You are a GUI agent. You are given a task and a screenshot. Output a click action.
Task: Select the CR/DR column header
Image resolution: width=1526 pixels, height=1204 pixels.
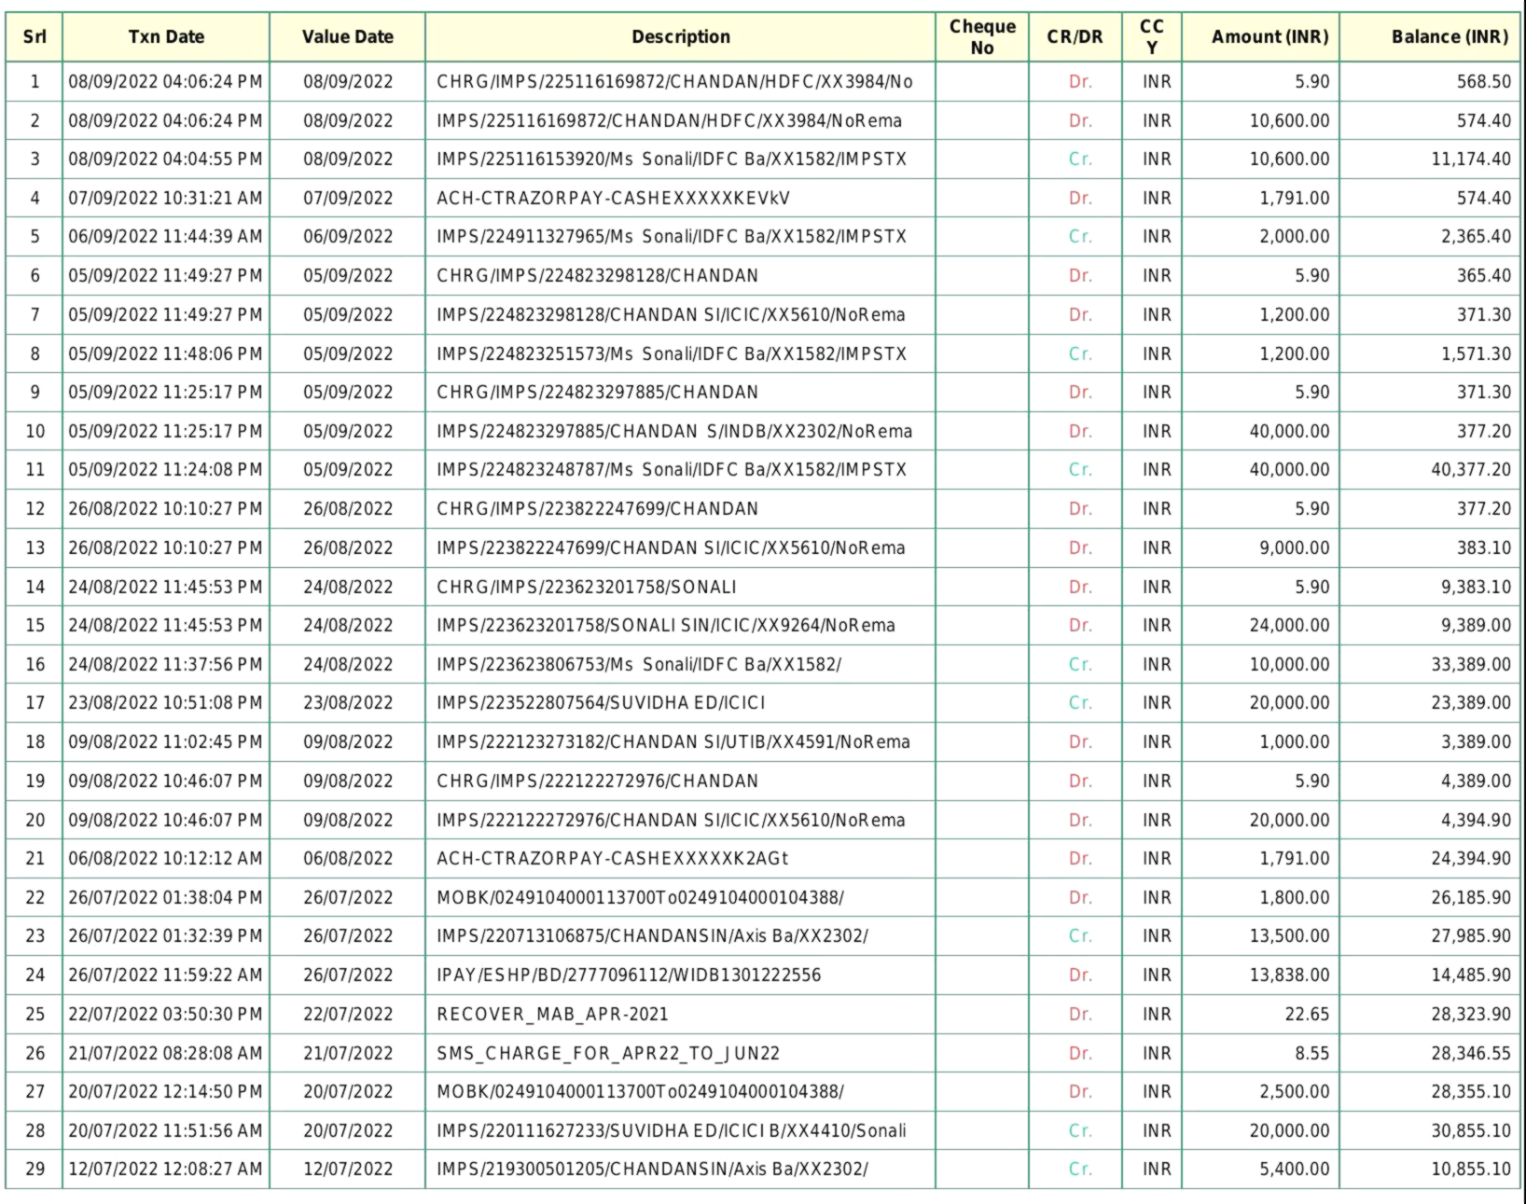1075,37
